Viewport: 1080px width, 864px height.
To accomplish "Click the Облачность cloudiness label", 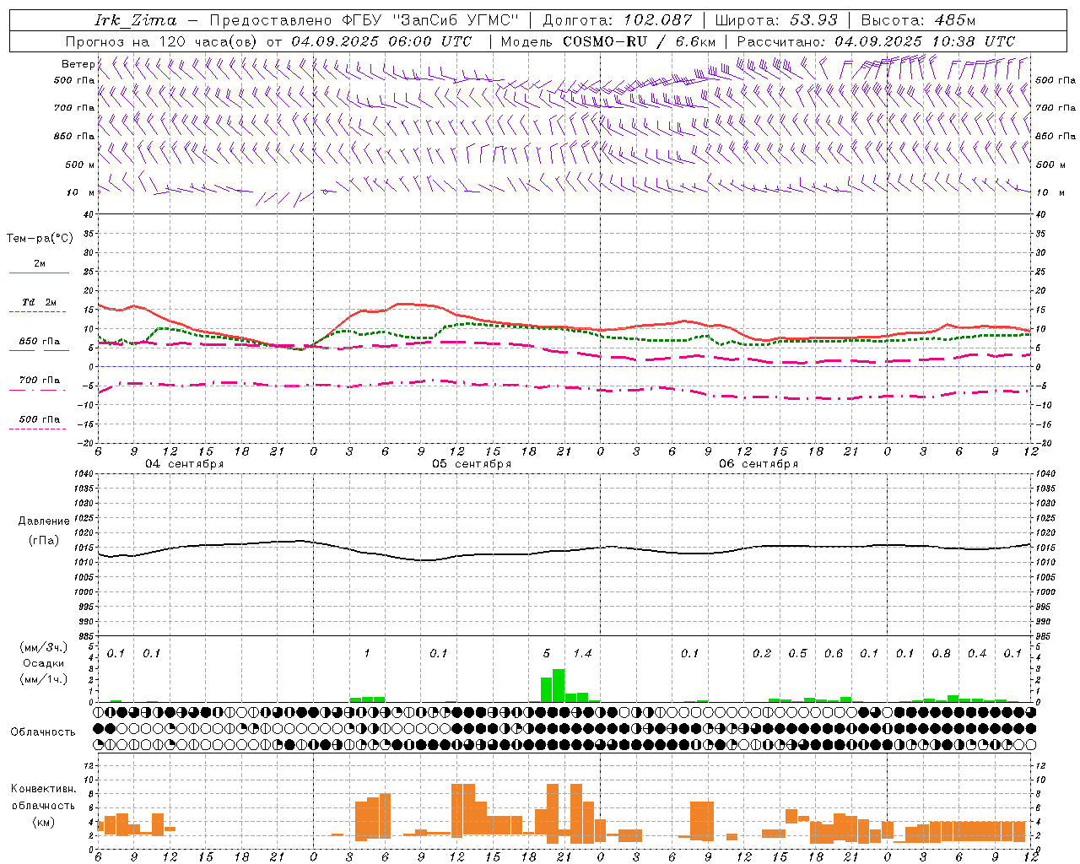I will 43,732.
